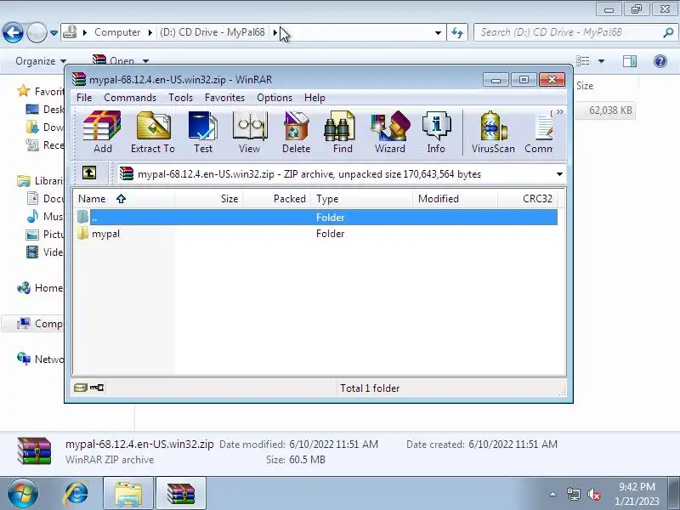Click the Comment toolbar icon
The width and height of the screenshot is (680, 510).
[539, 133]
